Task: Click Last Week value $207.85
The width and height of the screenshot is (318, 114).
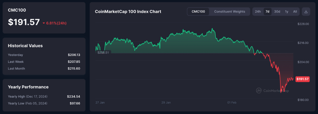Action: point(74,62)
